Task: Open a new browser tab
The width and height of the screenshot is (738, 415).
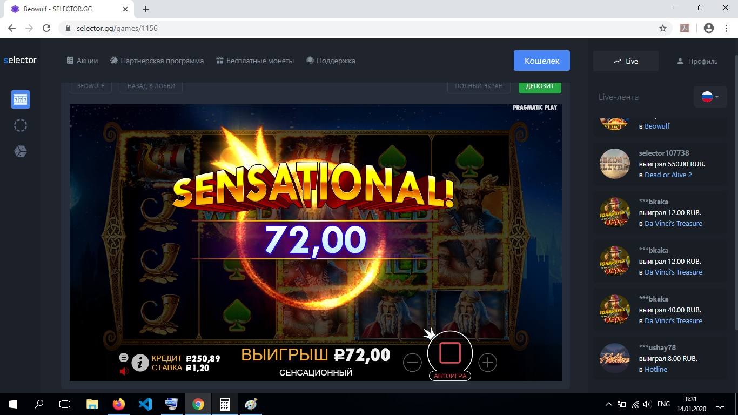Action: click(x=146, y=9)
